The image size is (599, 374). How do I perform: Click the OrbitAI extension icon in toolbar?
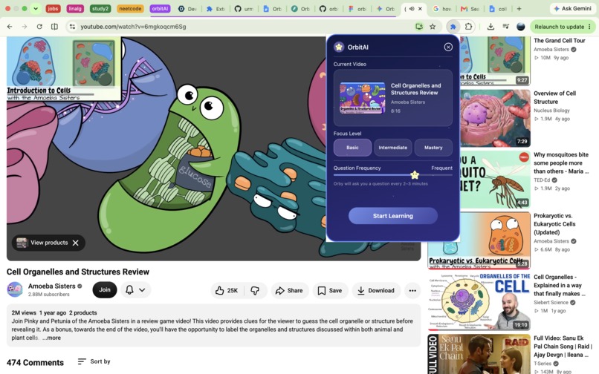tap(453, 27)
